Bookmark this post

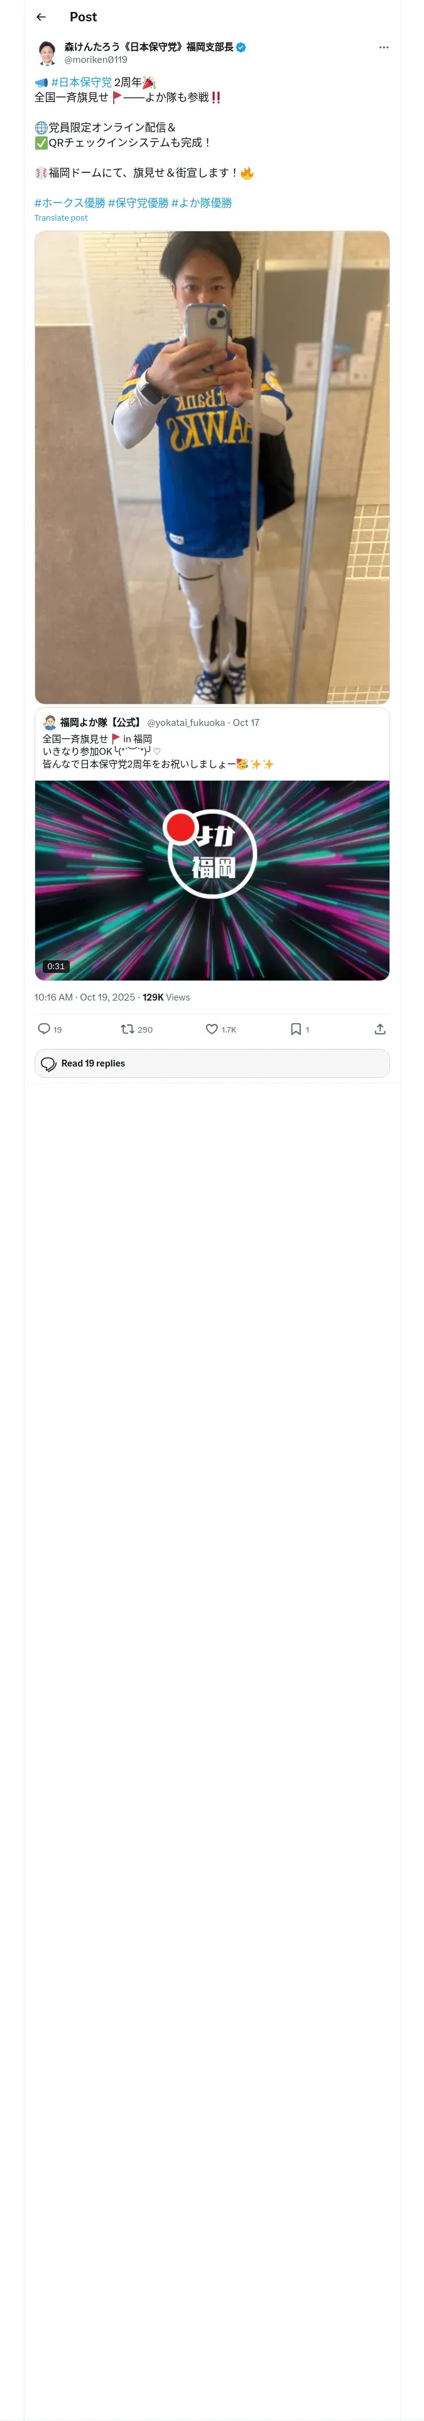[x=296, y=1029]
